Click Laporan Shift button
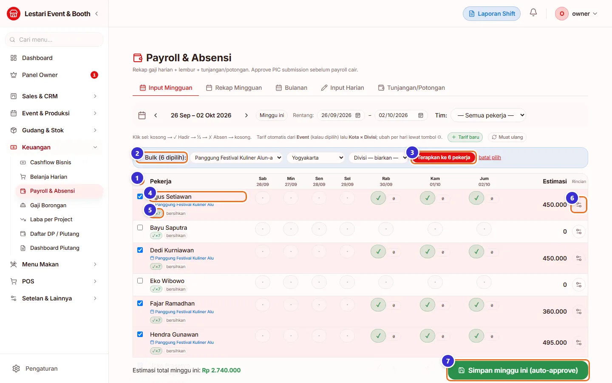Viewport: 612px width, 383px height. click(x=492, y=14)
